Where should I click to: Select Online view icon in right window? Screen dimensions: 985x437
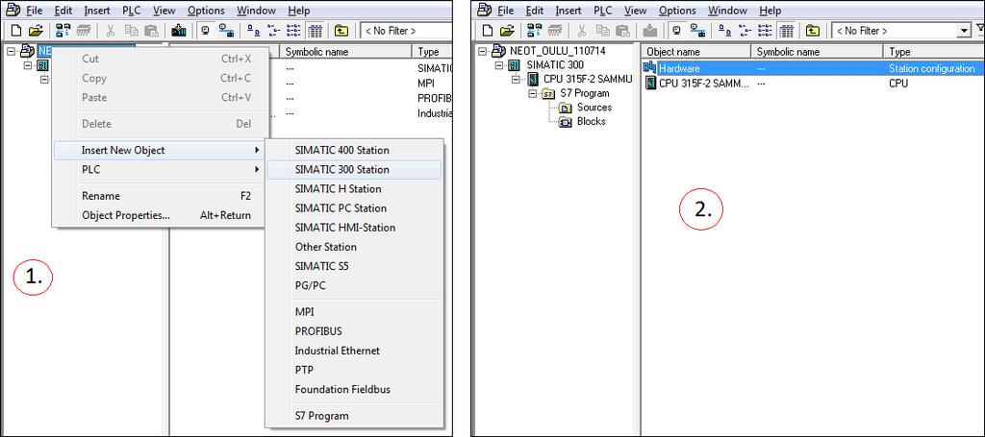point(697,30)
